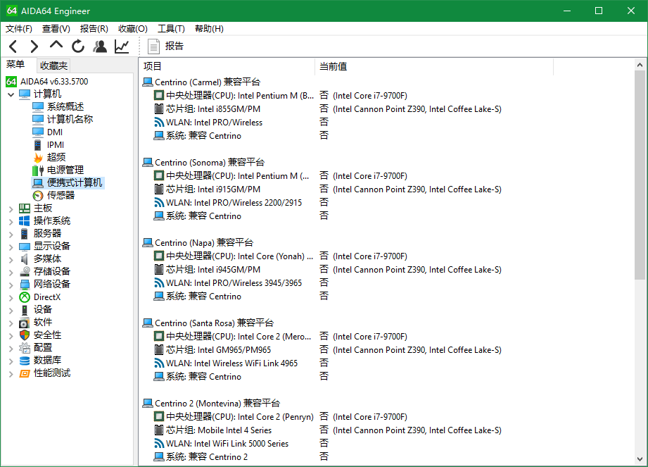This screenshot has width=648, height=467.
Task: Click the 存储设备 drive icon
Action: click(25, 272)
